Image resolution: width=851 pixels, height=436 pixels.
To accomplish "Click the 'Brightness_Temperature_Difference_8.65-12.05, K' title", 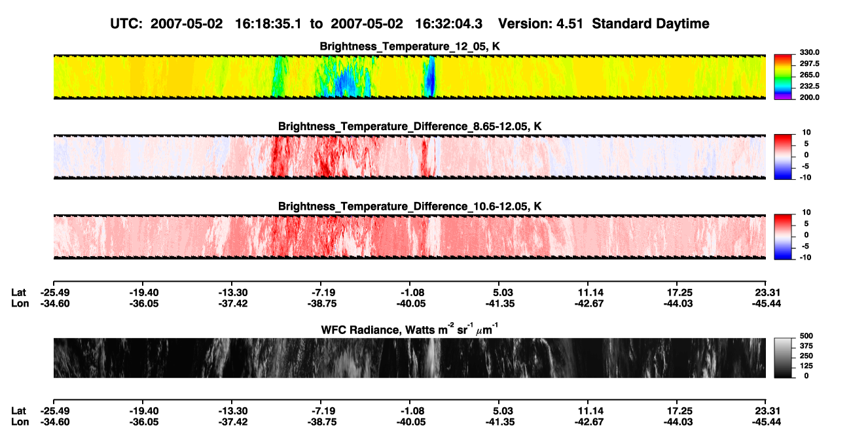I will (410, 126).
